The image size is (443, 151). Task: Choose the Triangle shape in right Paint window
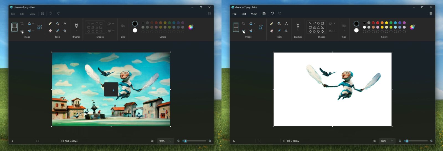318,27
